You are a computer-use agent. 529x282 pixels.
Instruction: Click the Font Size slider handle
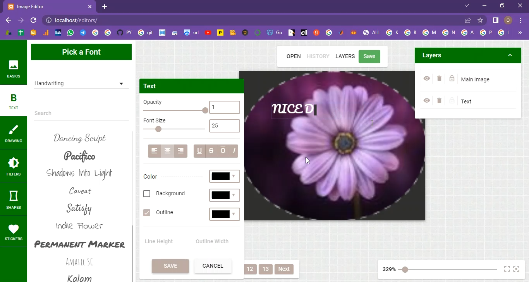[x=158, y=129]
